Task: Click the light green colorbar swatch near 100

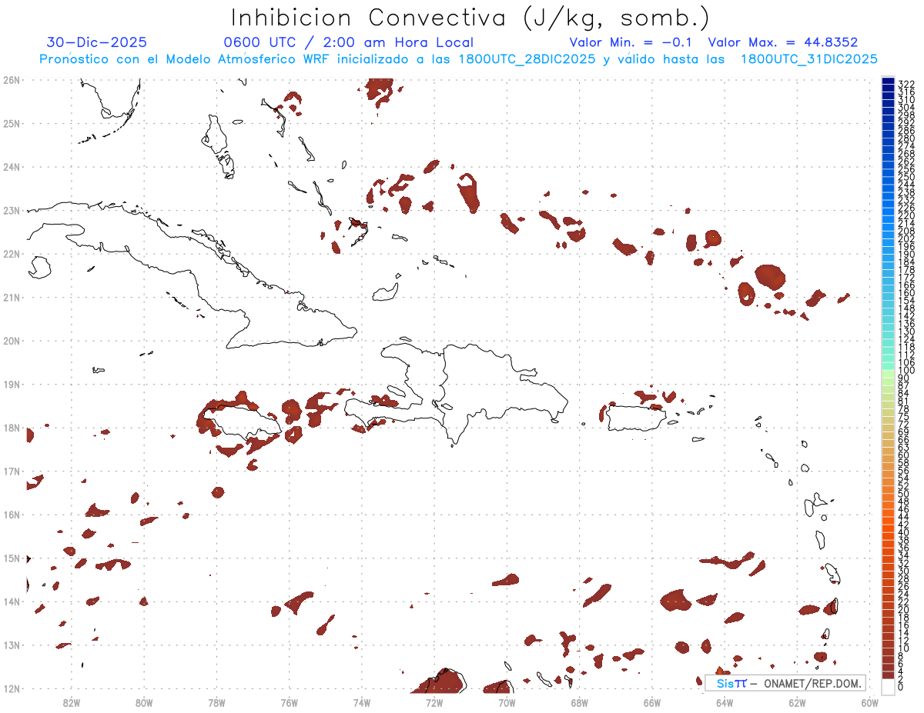Action: [x=888, y=374]
